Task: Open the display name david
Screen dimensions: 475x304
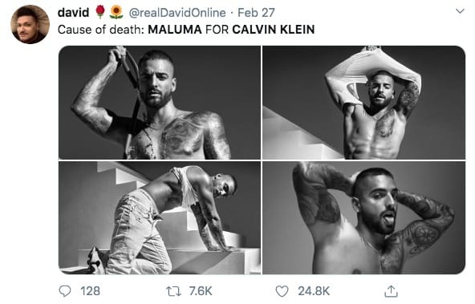Action: pos(73,12)
